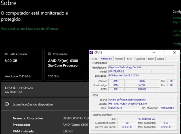Image resolution: width=181 pixels, height=134 pixels.
Task: Click the Model field GA-78LMT-S2 in CPU-Z
Action: 130,72
